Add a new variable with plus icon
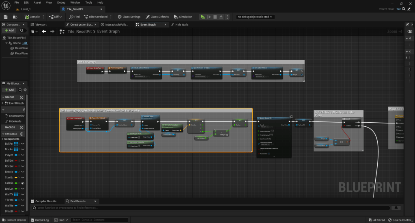 (x=22, y=134)
